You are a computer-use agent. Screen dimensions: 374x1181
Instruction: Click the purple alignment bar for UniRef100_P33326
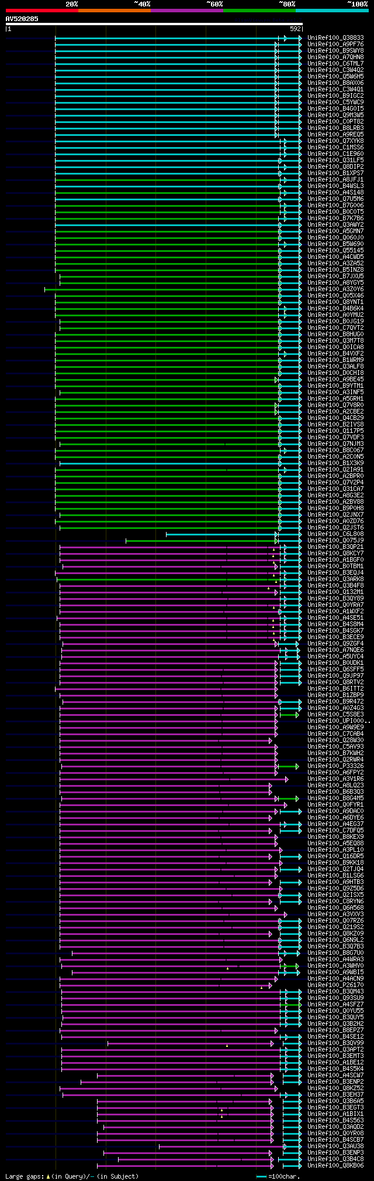(168, 766)
